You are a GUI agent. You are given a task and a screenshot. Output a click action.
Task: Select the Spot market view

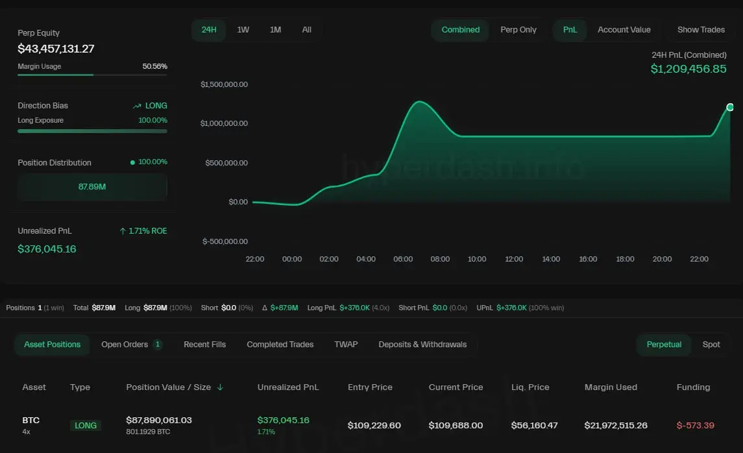[x=711, y=345]
